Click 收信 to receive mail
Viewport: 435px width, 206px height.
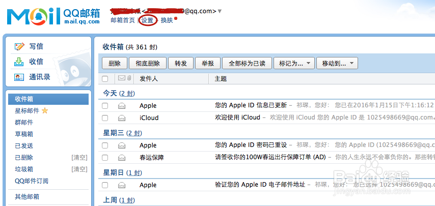click(x=36, y=62)
